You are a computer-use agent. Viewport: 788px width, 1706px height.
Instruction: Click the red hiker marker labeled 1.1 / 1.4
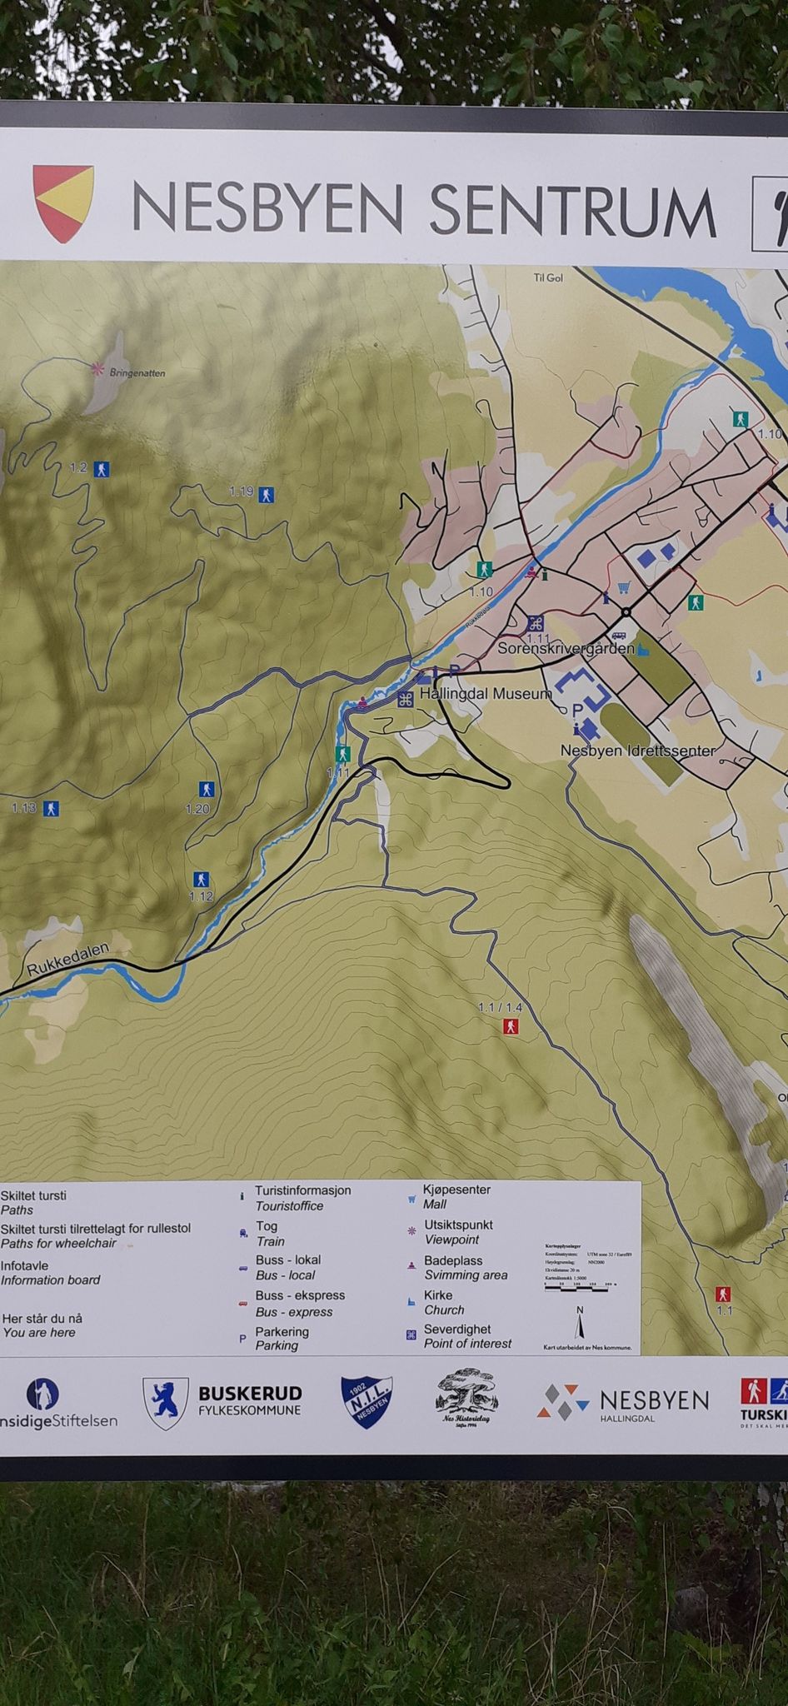[x=511, y=1027]
